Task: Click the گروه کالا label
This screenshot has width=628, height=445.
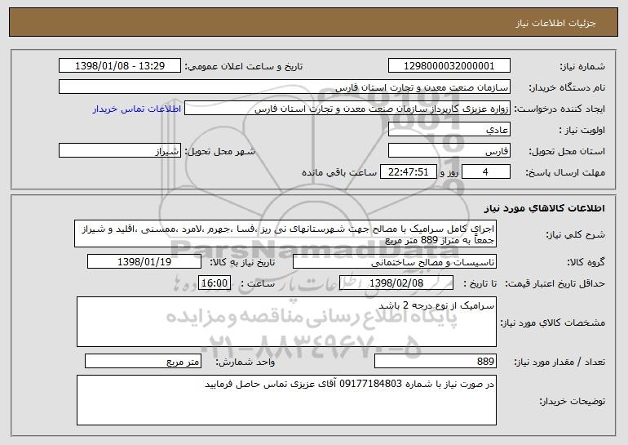Action: point(586,263)
